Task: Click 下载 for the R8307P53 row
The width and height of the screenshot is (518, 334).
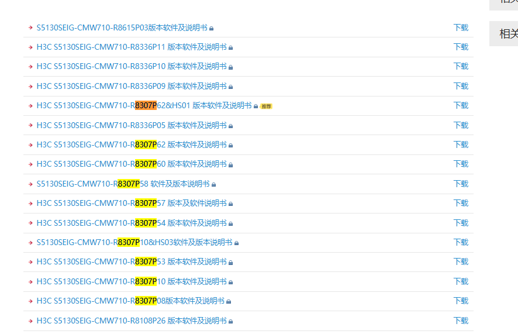Action: [461, 262]
